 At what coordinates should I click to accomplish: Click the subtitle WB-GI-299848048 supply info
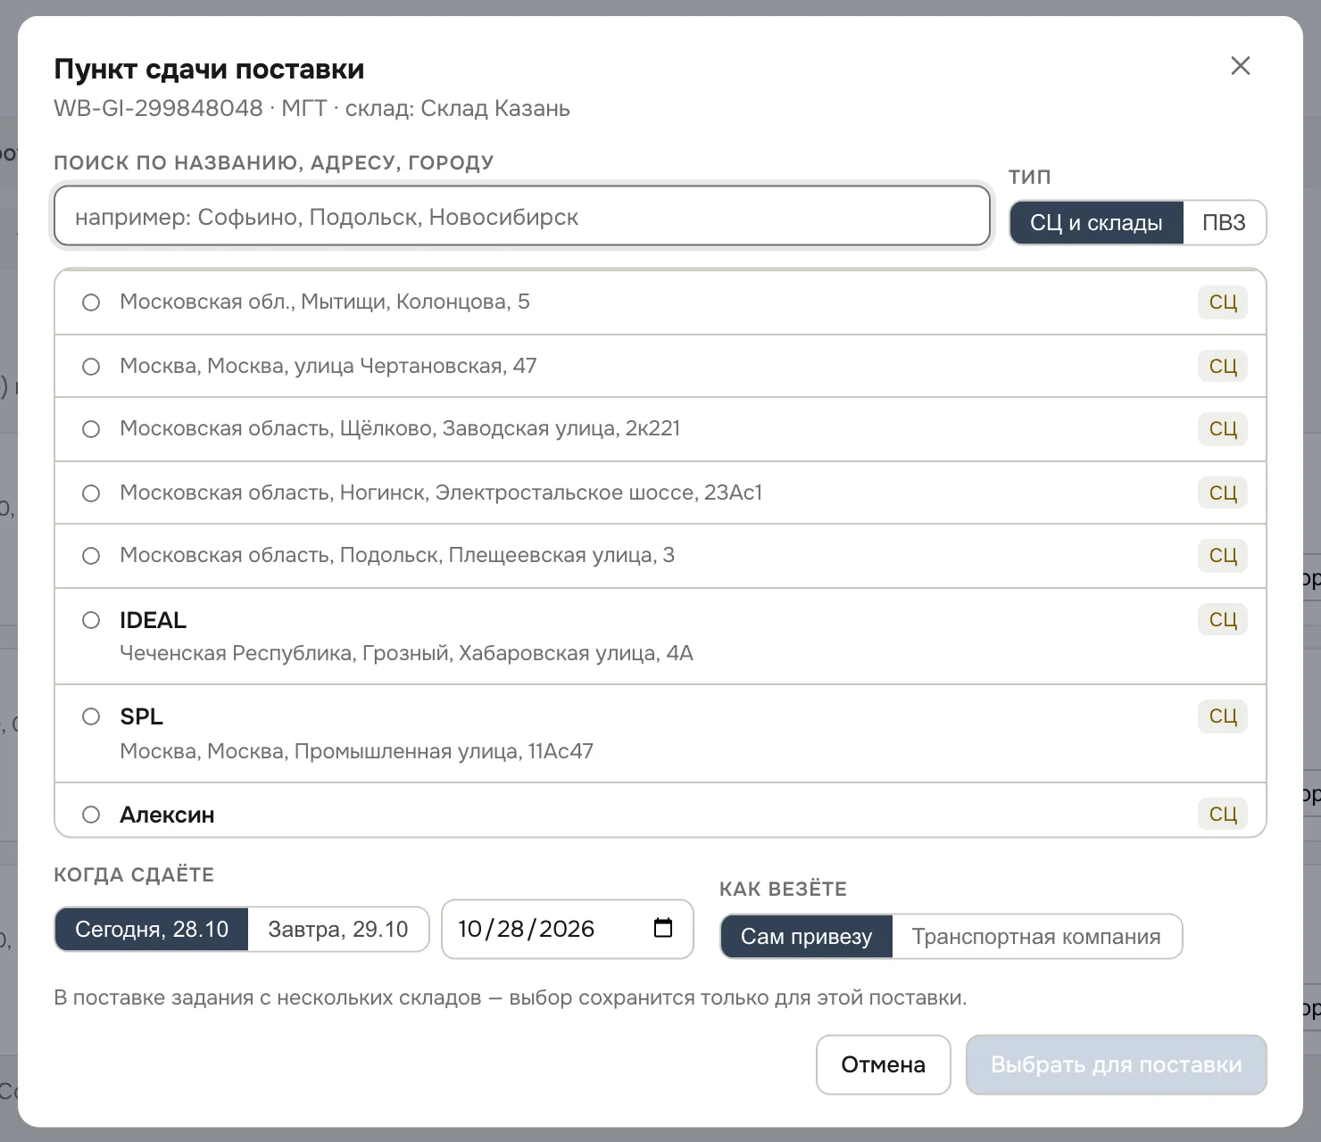coord(312,109)
